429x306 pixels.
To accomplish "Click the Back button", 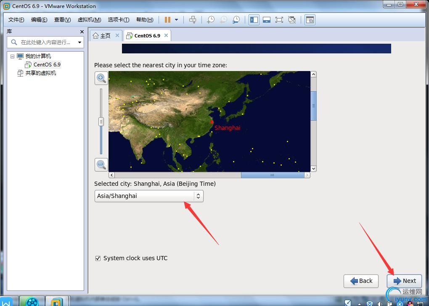I will pos(361,281).
